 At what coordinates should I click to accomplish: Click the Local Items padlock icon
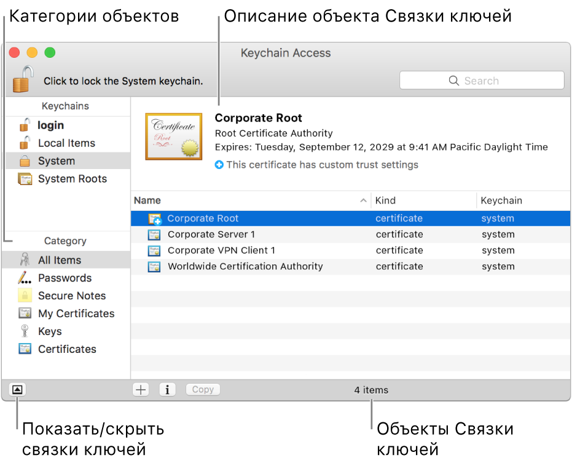25,143
